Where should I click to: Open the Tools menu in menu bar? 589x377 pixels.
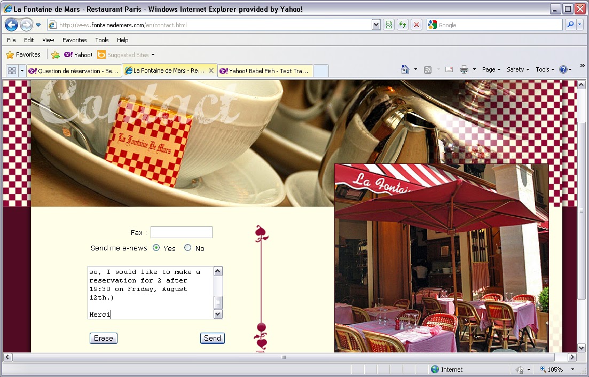click(x=102, y=40)
